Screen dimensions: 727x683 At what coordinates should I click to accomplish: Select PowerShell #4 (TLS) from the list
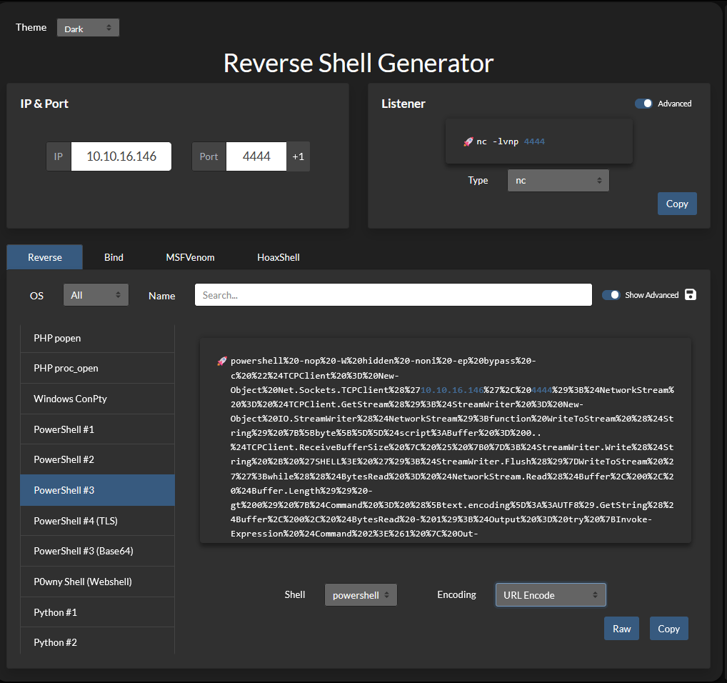(97, 521)
